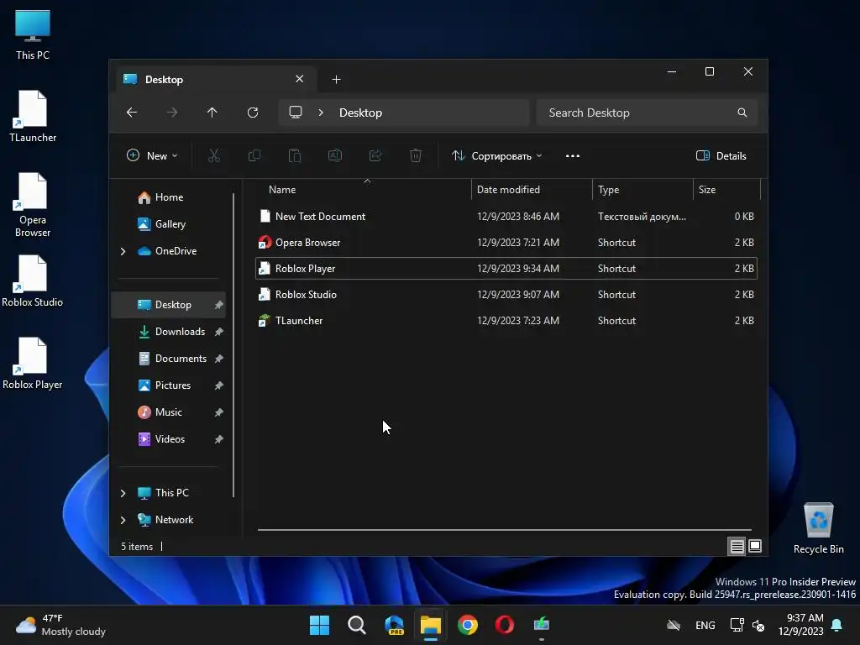Select New Text Document file row
860x645 pixels.
tap(506, 216)
